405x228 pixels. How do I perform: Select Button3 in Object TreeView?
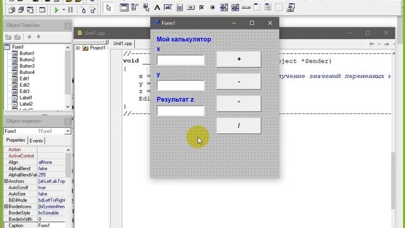click(x=27, y=66)
